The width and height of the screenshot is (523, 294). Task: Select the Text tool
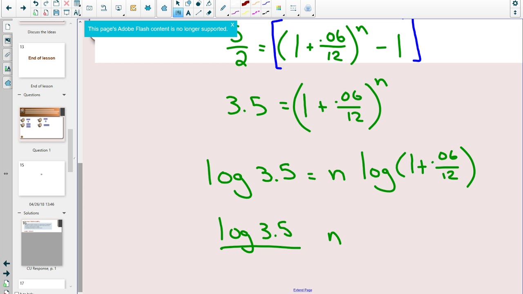point(188,13)
